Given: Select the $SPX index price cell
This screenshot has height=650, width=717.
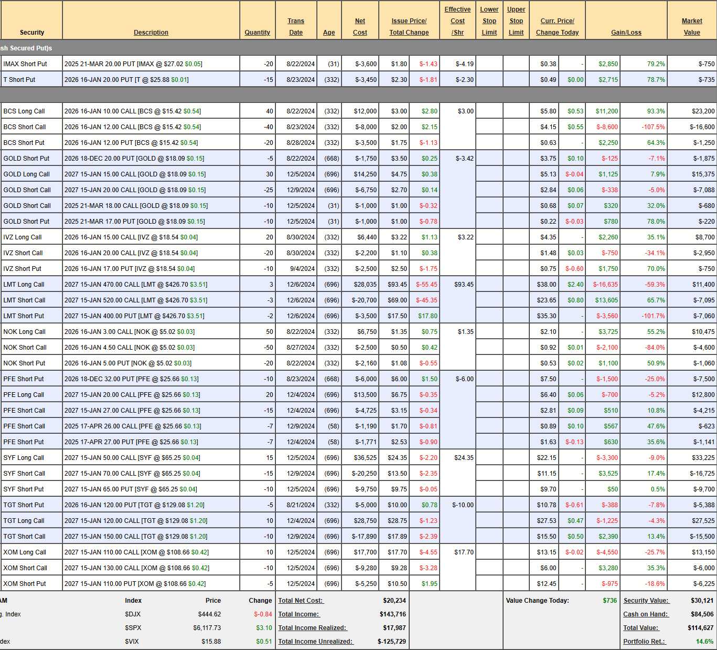Looking at the screenshot, I should click(x=207, y=628).
